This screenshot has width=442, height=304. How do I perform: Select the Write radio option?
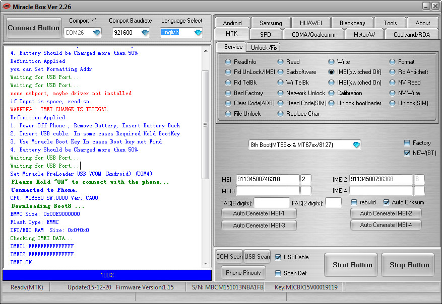pos(331,61)
